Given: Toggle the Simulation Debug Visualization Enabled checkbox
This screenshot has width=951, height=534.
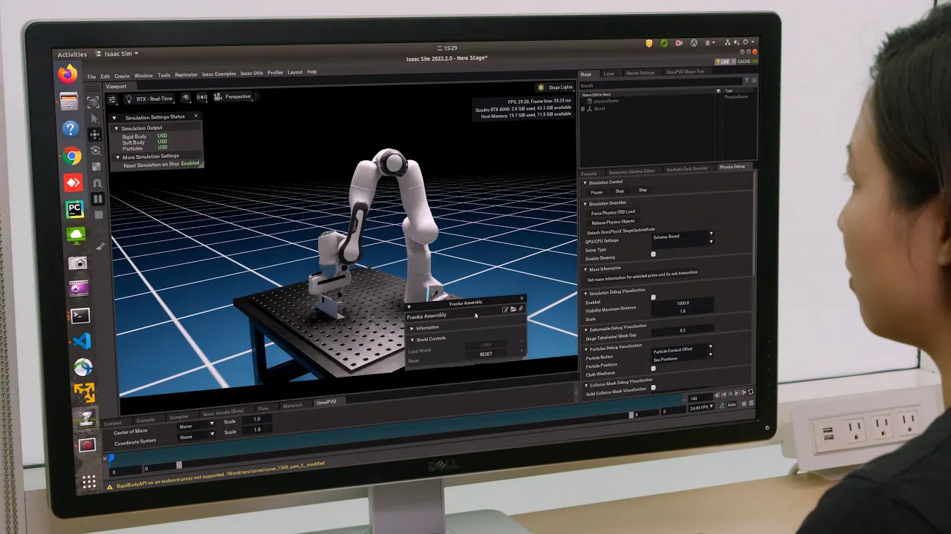Looking at the screenshot, I should 654,297.
